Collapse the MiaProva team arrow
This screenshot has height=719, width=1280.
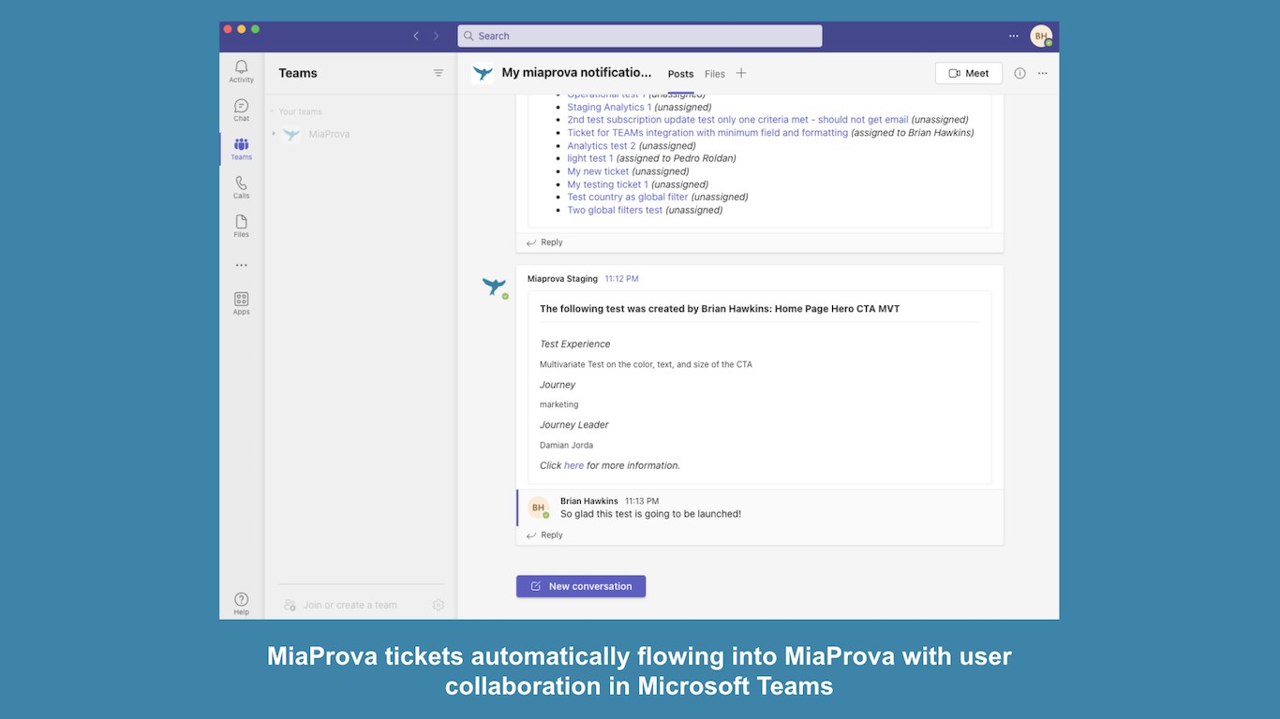[x=274, y=134]
